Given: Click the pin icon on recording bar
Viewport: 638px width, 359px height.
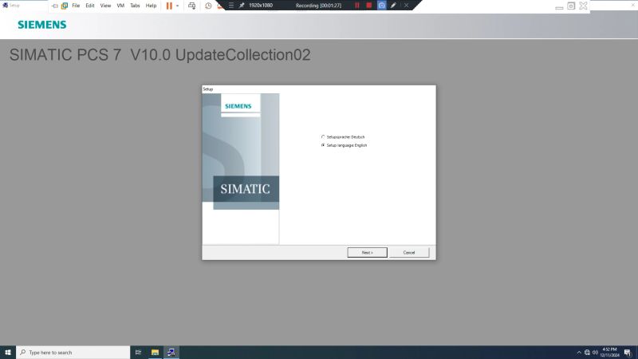Looking at the screenshot, I should coord(242,6).
